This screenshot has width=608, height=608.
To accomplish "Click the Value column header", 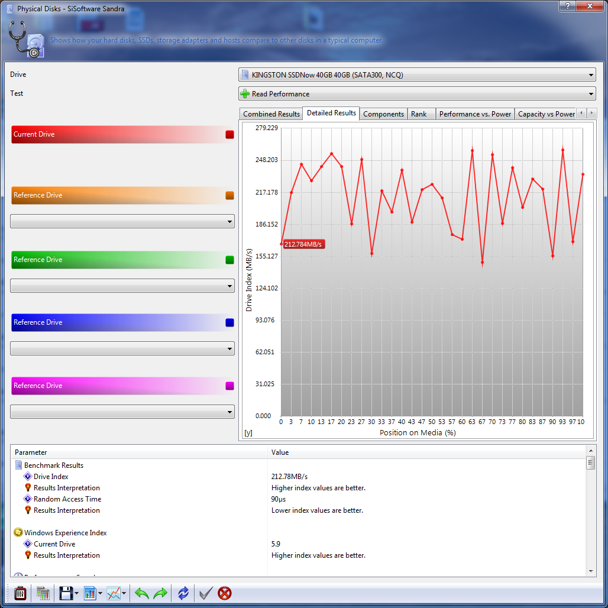I will 426,452.
